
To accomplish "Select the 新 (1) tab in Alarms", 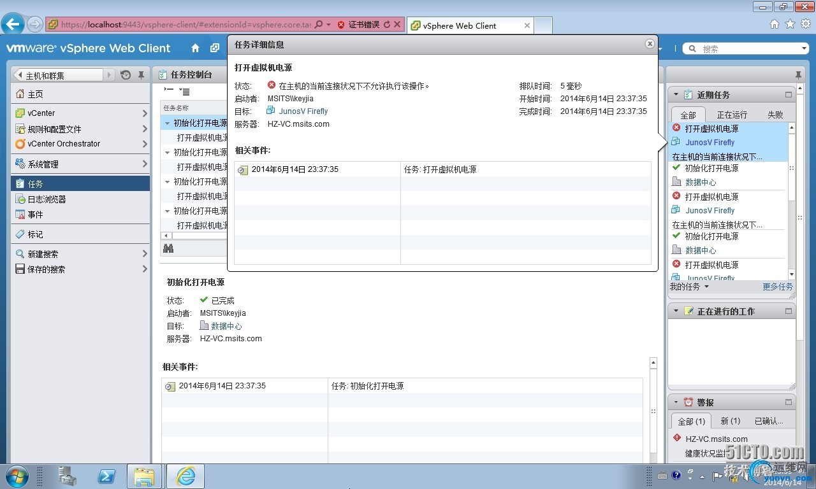I will (730, 421).
